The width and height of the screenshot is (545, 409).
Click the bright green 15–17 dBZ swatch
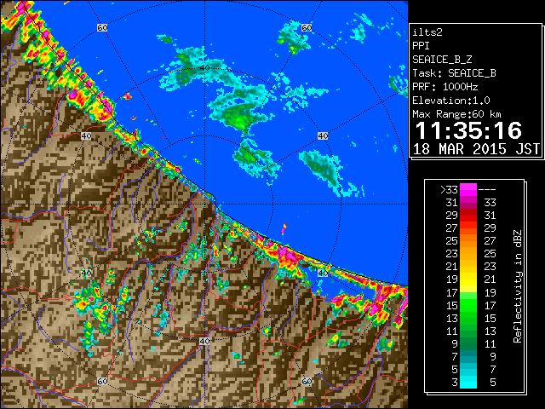pyautogui.click(x=468, y=305)
